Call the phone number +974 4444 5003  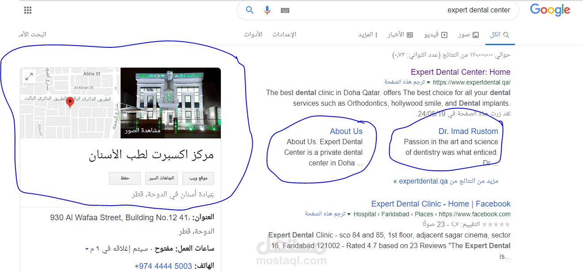click(x=163, y=266)
